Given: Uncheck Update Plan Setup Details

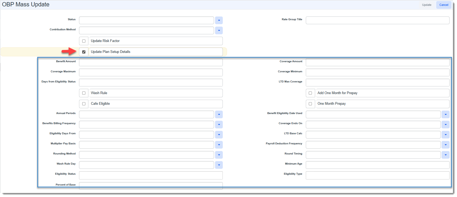Looking at the screenshot, I should click(84, 52).
